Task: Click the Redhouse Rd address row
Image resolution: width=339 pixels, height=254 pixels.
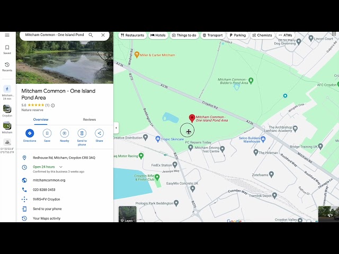Action: (x=65, y=158)
